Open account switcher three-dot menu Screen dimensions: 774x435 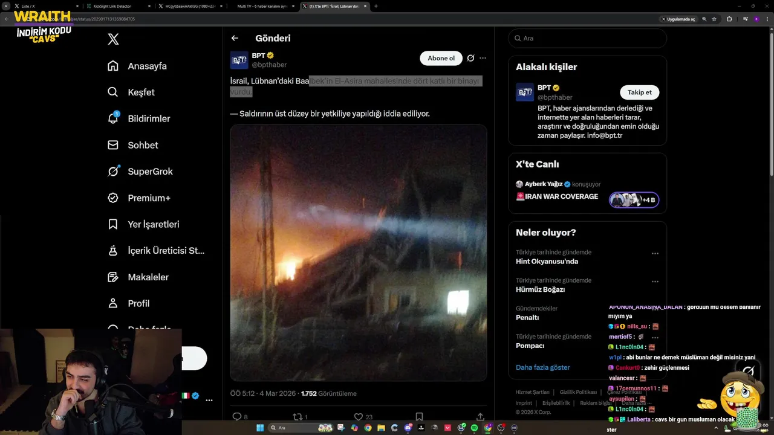pyautogui.click(x=209, y=400)
